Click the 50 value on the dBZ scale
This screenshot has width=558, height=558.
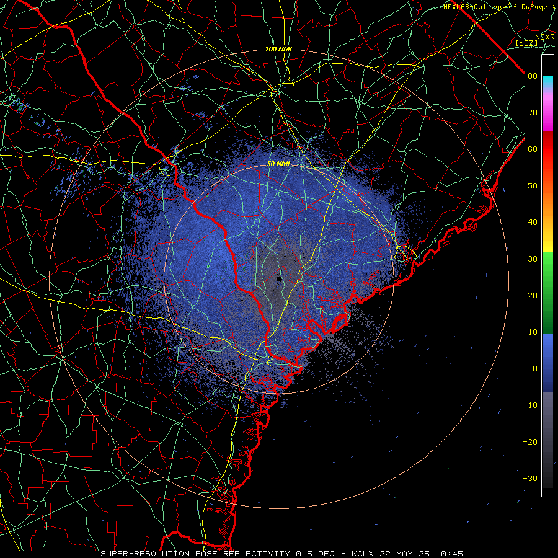tap(533, 186)
